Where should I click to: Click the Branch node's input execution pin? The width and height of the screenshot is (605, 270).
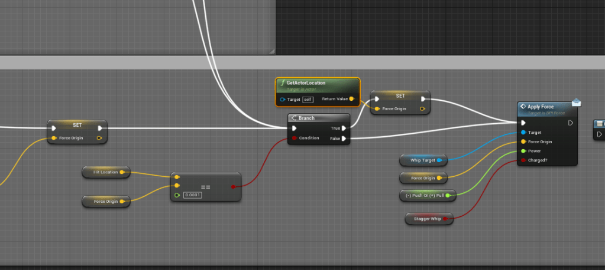[294, 128]
